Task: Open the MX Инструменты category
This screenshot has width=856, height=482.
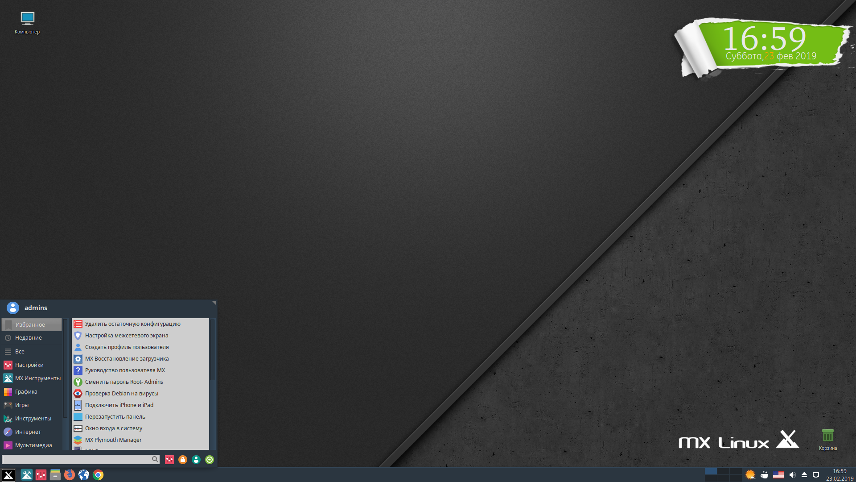Action: pos(38,378)
